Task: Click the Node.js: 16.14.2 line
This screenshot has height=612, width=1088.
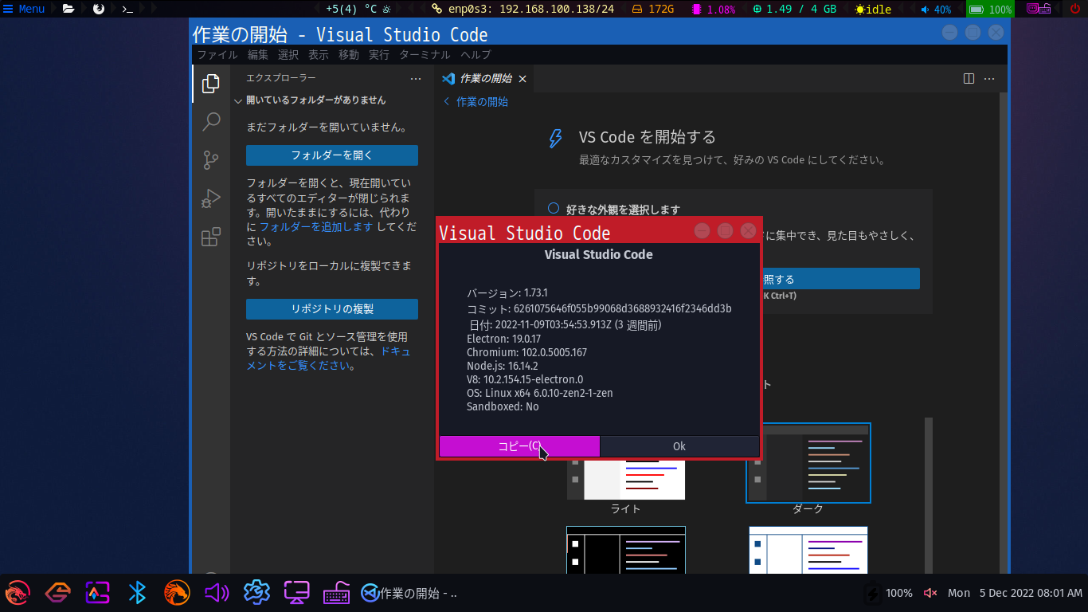Action: pos(503,366)
